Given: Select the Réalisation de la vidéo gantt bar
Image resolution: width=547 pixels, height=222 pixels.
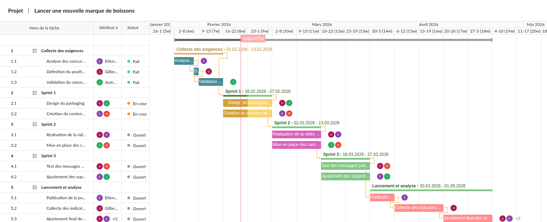Looking at the screenshot, I should [x=296, y=134].
